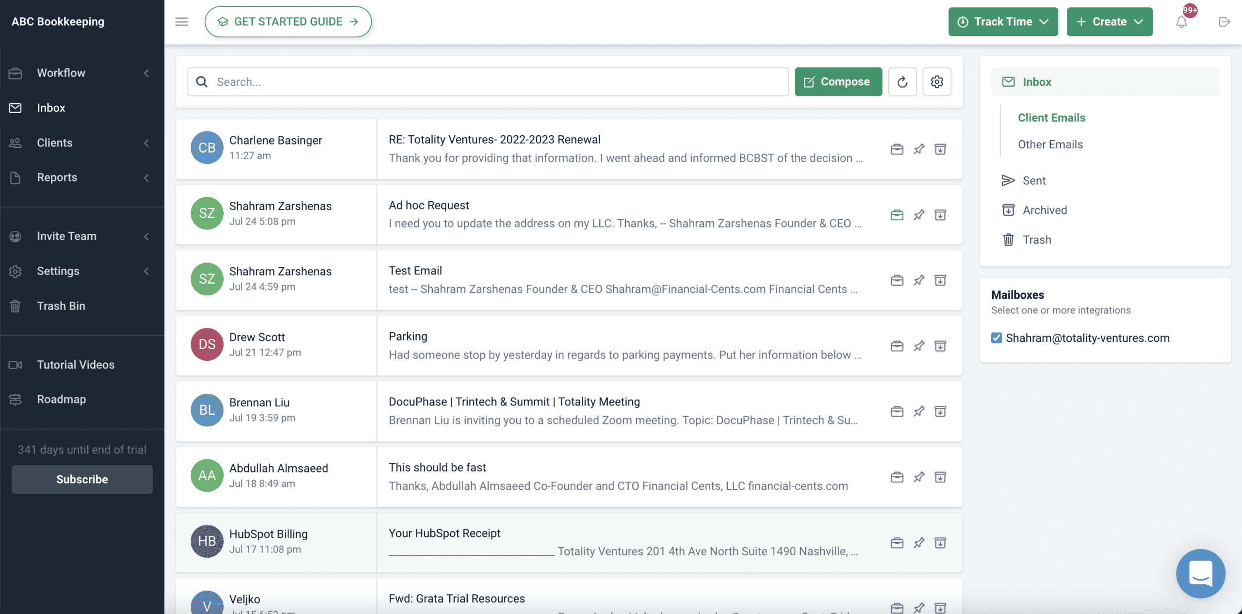Click the refresh icon in inbox toolbar
The height and width of the screenshot is (614, 1242).
click(x=902, y=81)
